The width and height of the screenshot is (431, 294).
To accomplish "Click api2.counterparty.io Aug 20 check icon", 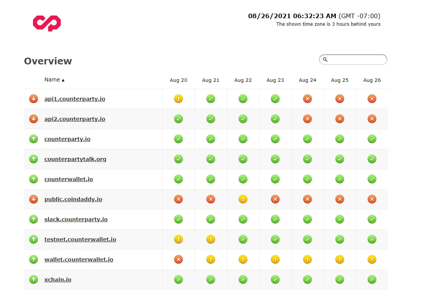I will click(x=178, y=119).
